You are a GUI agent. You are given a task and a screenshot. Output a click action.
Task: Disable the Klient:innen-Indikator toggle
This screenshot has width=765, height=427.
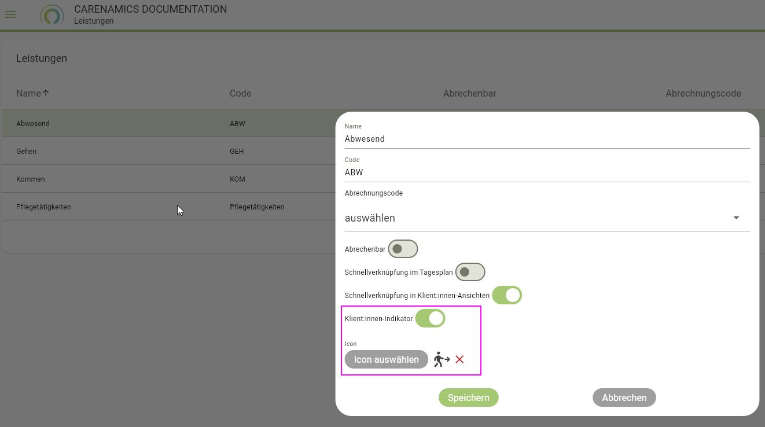[431, 318]
